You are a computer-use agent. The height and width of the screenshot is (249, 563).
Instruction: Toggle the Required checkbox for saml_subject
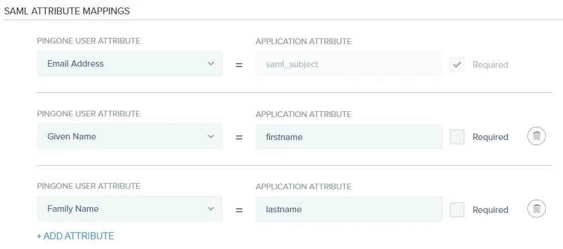457,65
